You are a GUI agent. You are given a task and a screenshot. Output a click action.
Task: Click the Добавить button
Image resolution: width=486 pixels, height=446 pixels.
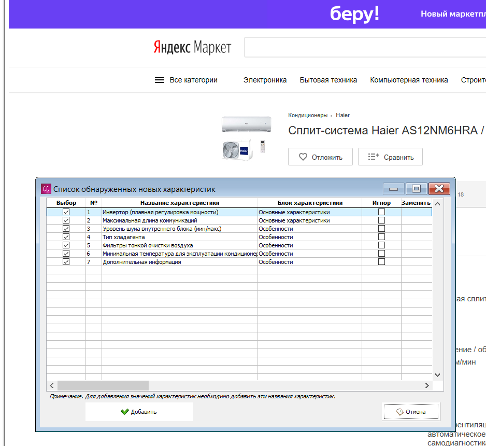click(139, 412)
